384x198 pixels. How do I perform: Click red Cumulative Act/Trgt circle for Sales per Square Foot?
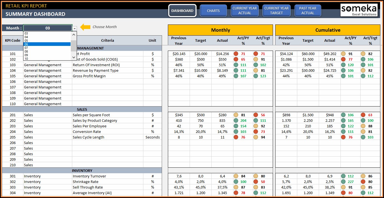coord(363,115)
